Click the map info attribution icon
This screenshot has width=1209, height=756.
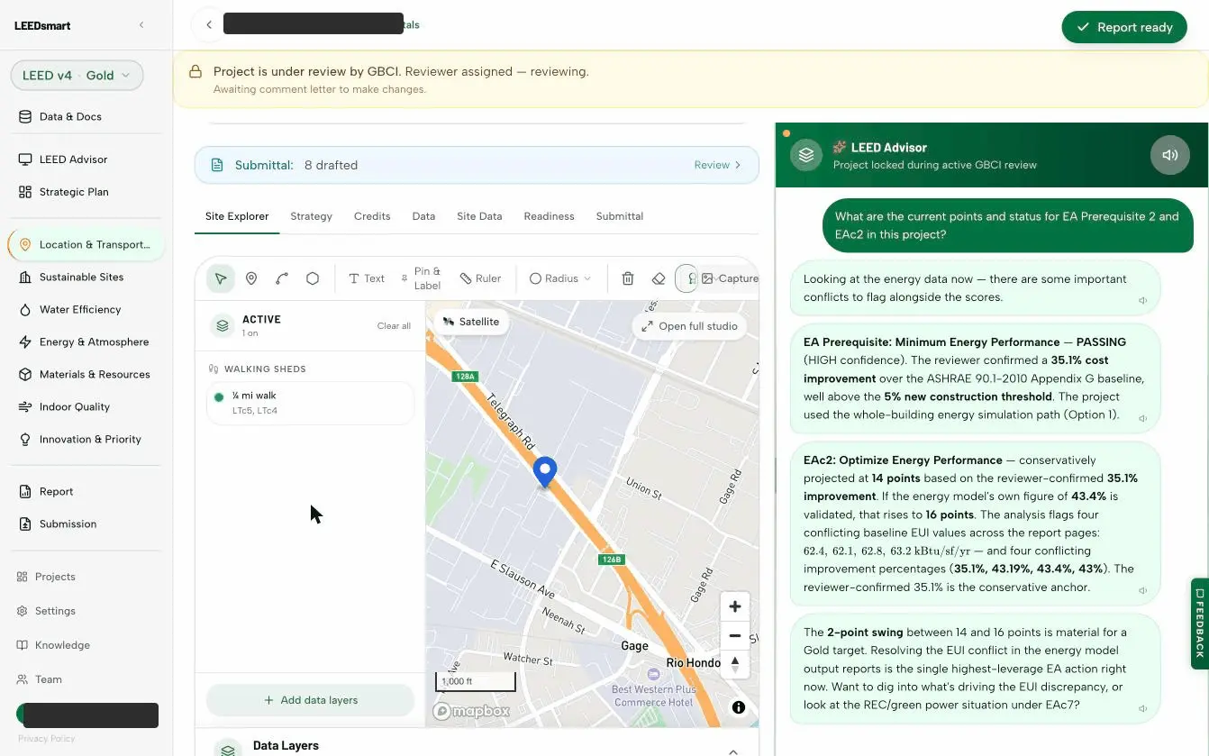click(x=739, y=707)
